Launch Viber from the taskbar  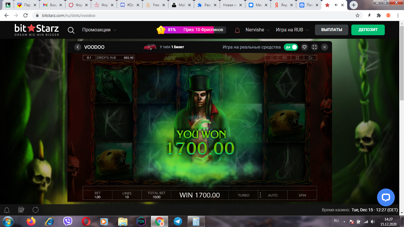coord(68,221)
